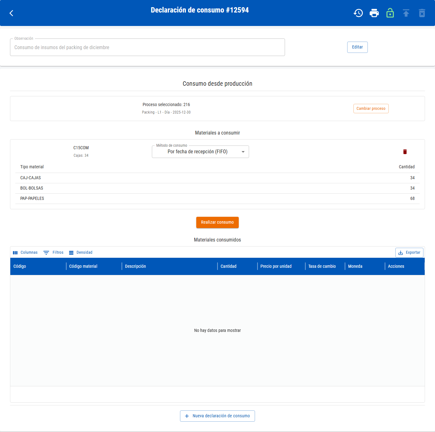Create a Nueva declaración de consumo
The image size is (435, 432).
217,416
